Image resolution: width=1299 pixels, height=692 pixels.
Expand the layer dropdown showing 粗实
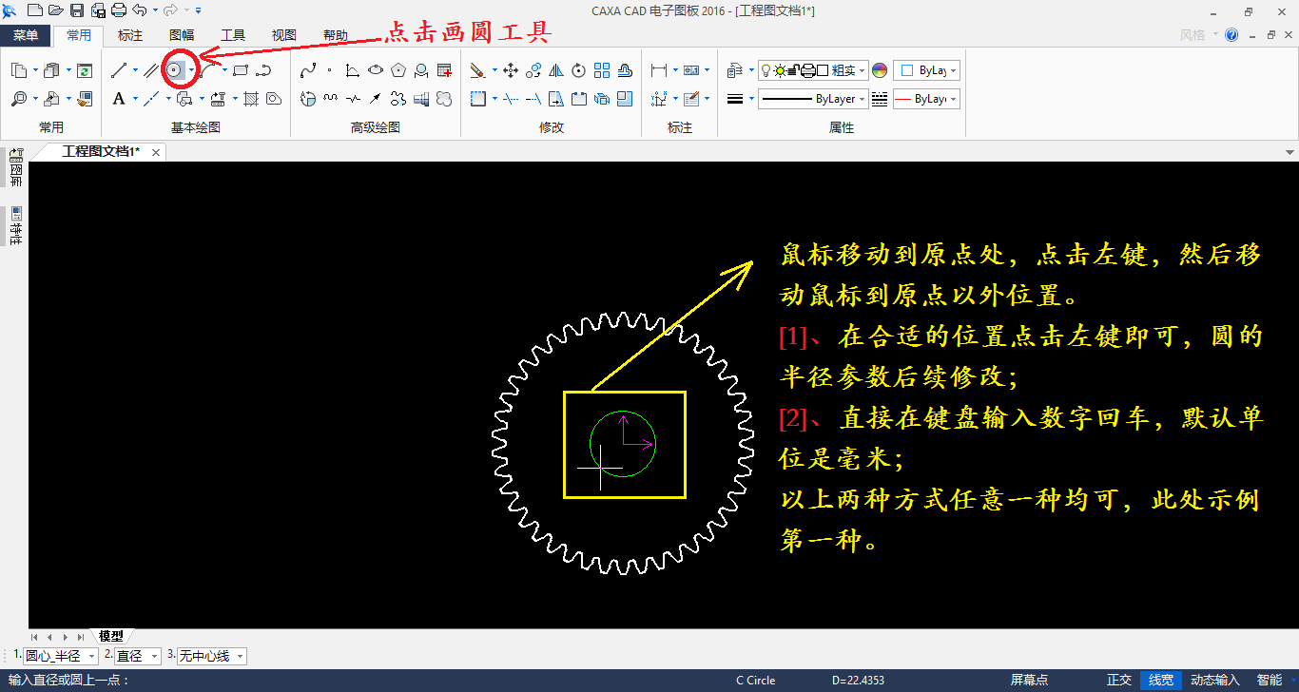point(863,70)
